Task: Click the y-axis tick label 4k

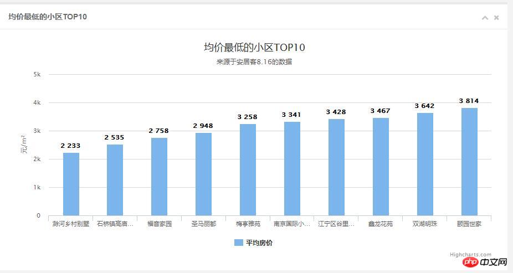Action: click(37, 102)
